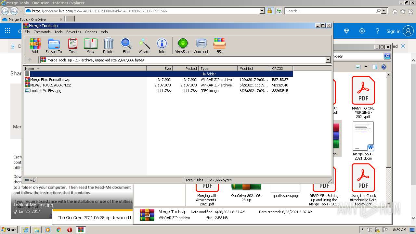This screenshot has width=416, height=234.
Task: Click the OneDrive premium diamond icon
Action: (346, 31)
